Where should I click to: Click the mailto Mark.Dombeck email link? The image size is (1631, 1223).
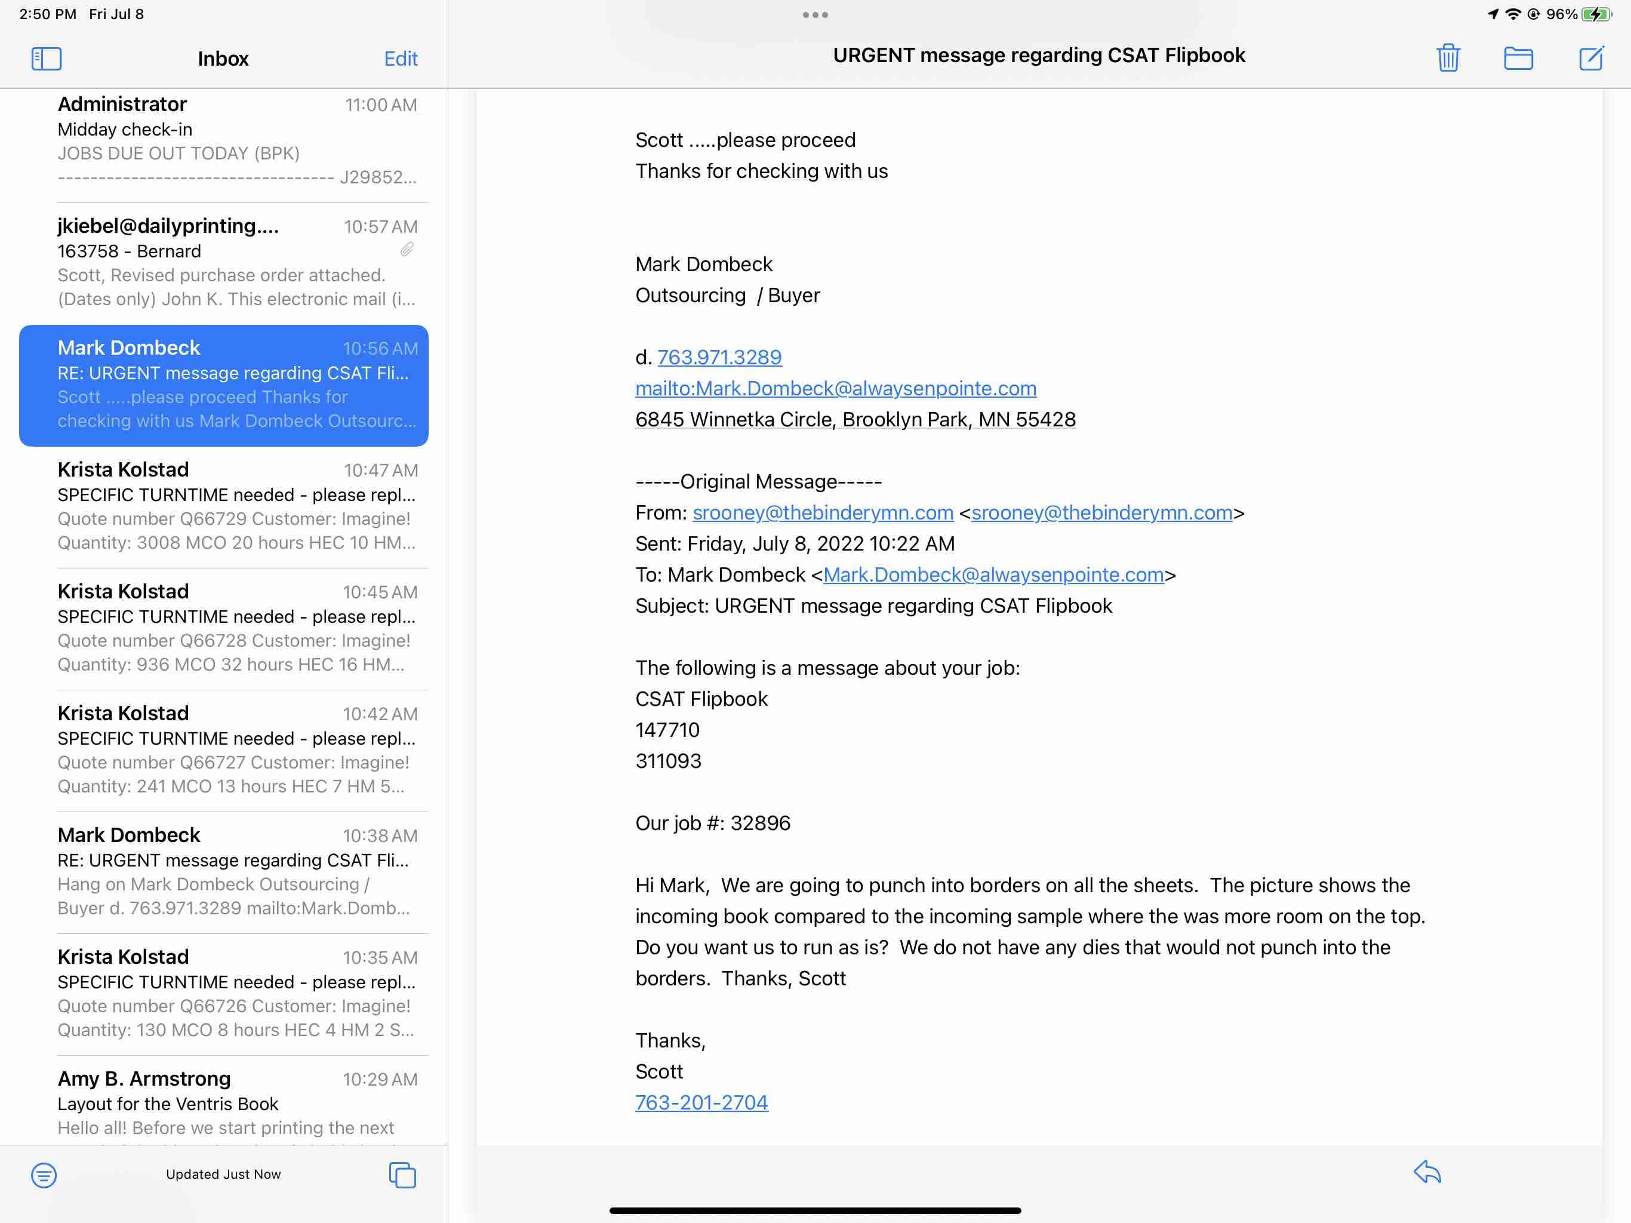(835, 388)
